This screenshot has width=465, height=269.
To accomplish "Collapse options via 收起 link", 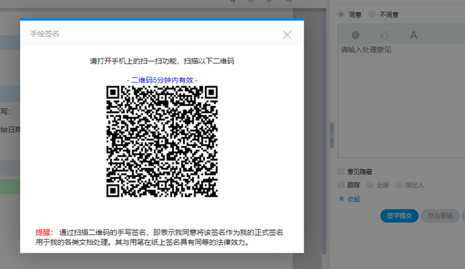I will 353,199.
